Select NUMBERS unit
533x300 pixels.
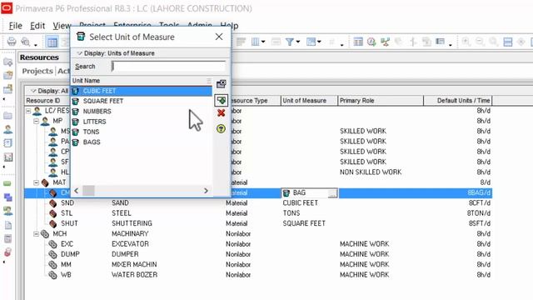142,111
